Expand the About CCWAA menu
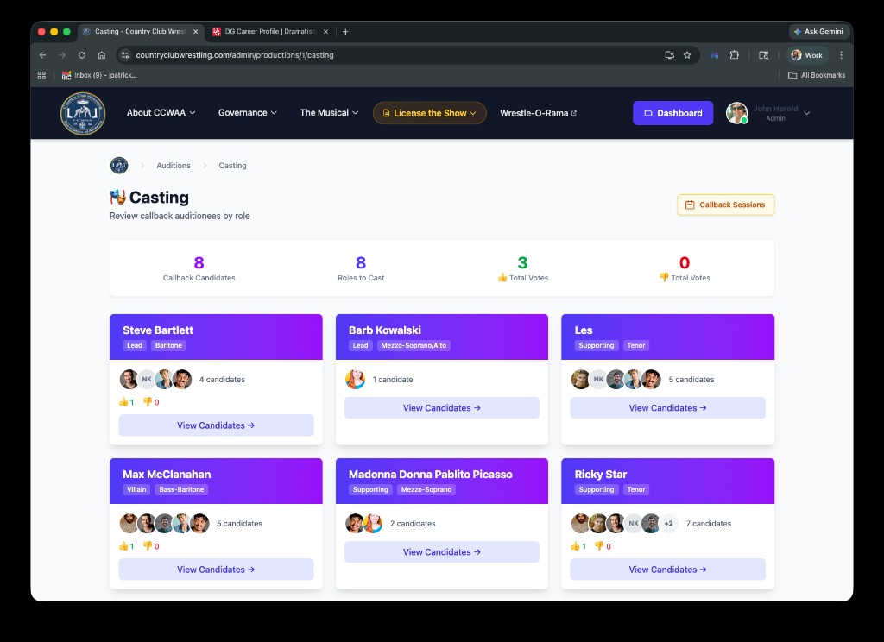This screenshot has height=642, width=884. pos(161,113)
